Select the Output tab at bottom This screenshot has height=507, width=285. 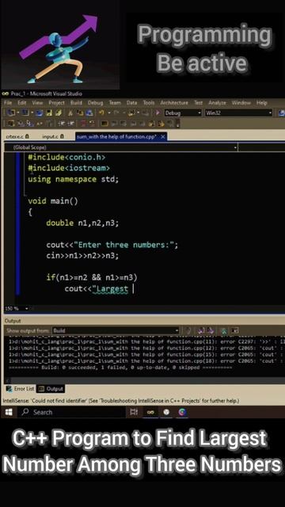(x=51, y=389)
